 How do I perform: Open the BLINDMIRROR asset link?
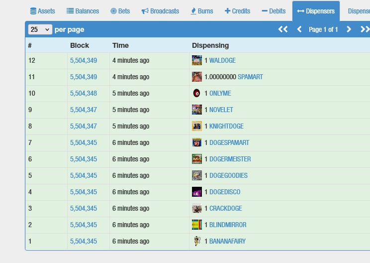tap(228, 225)
